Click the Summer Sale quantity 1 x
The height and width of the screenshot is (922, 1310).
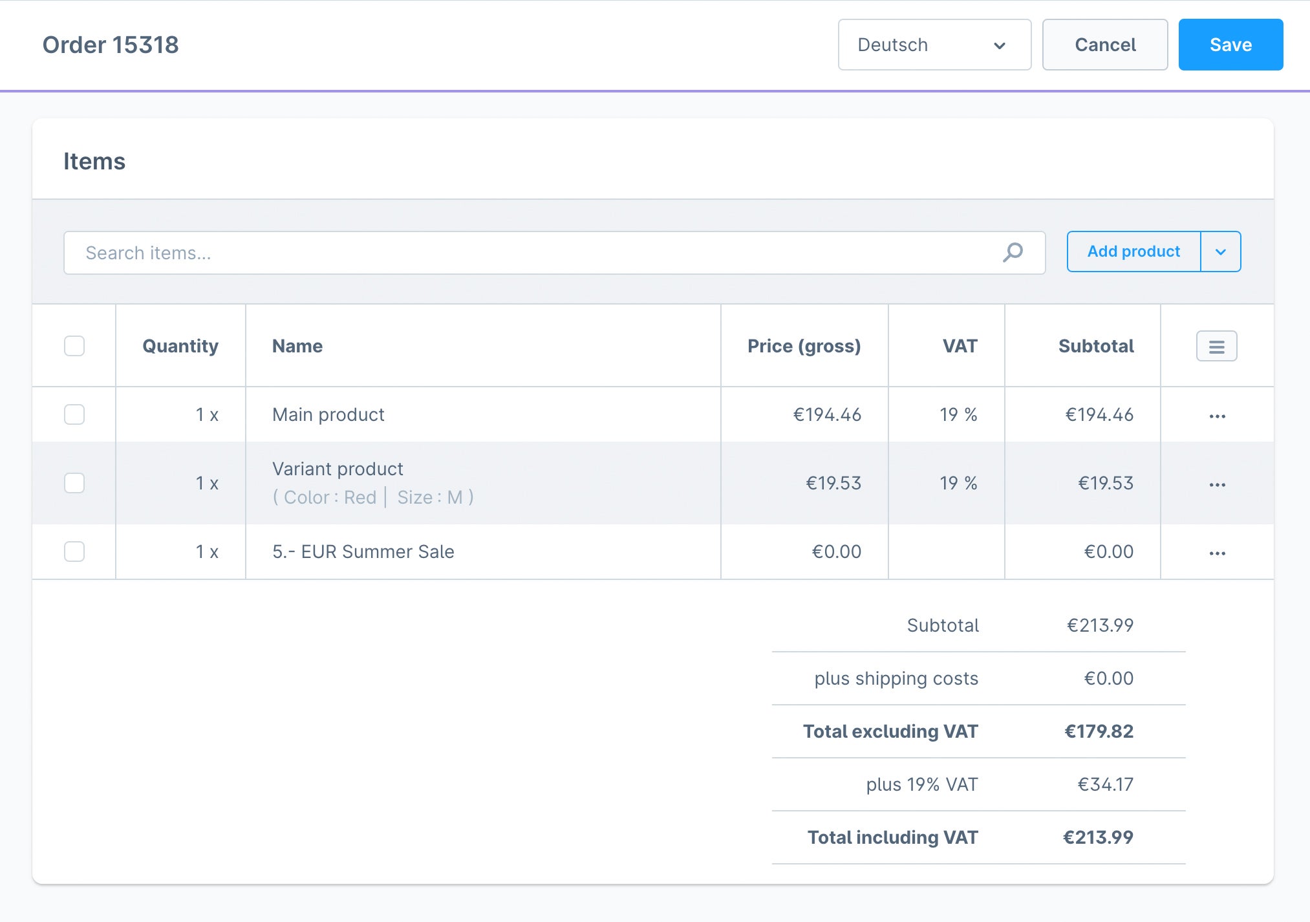click(x=207, y=552)
